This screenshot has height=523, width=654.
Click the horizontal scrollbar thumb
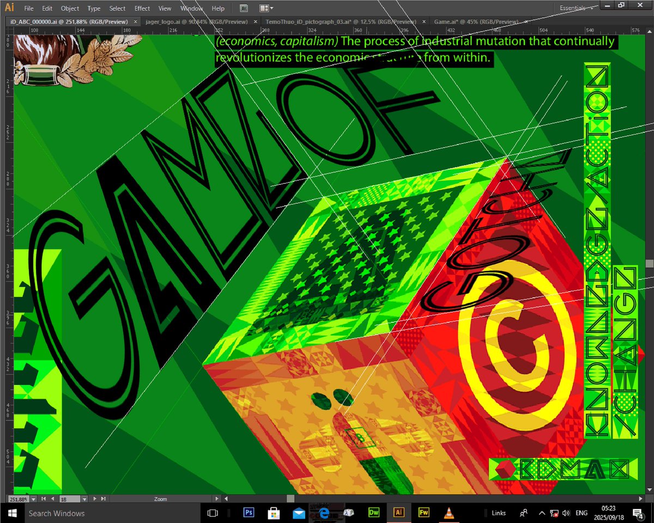290,498
